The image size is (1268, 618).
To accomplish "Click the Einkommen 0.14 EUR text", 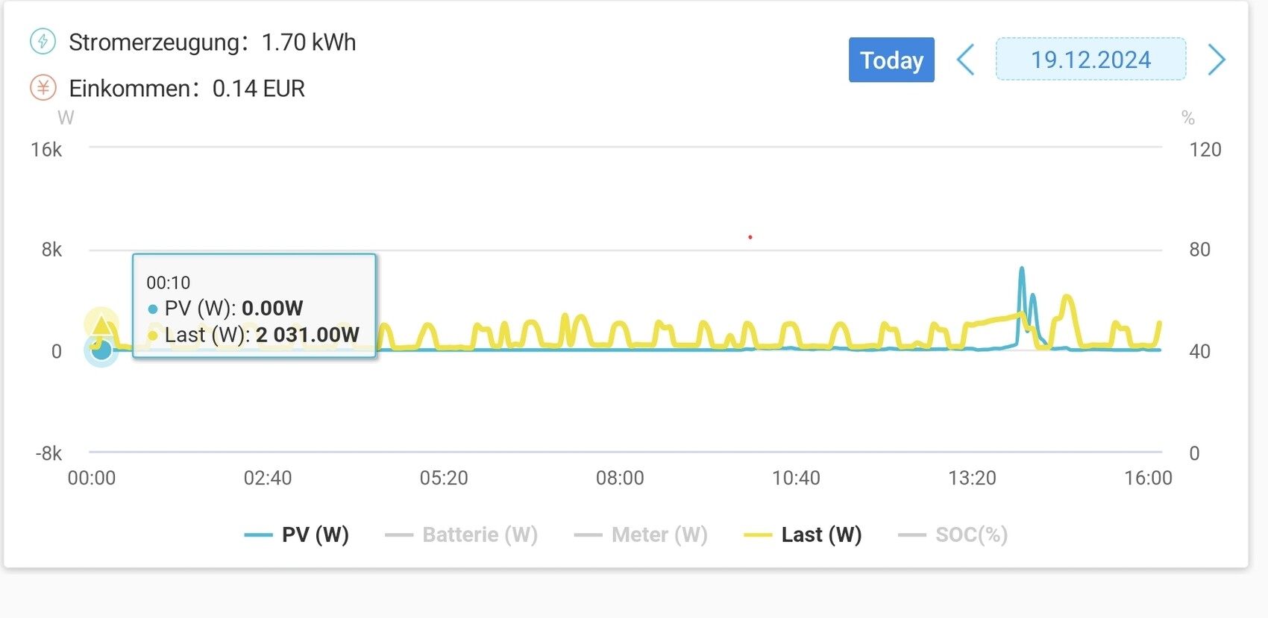I will pos(186,89).
